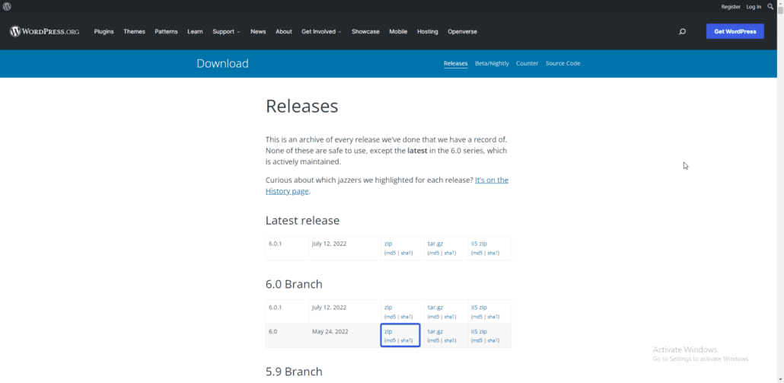Open sha1 for latest release IIS zip
784x383 pixels.
tap(493, 253)
